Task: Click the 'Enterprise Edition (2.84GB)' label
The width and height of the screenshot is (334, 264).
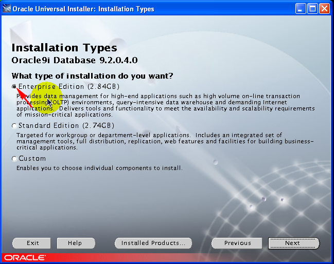Action: point(69,86)
